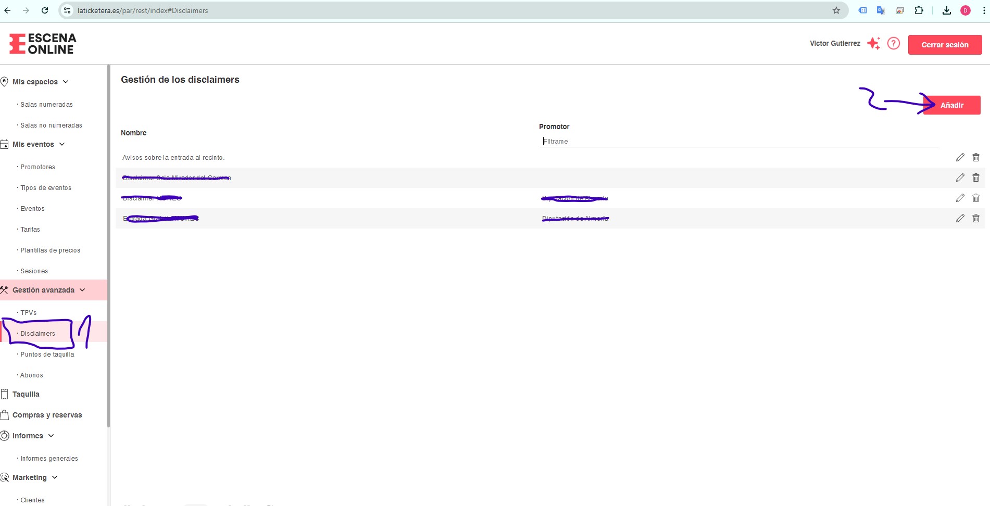Screen dimensions: 990x506
Task: Open the Taquilla section
Action: tap(26, 394)
